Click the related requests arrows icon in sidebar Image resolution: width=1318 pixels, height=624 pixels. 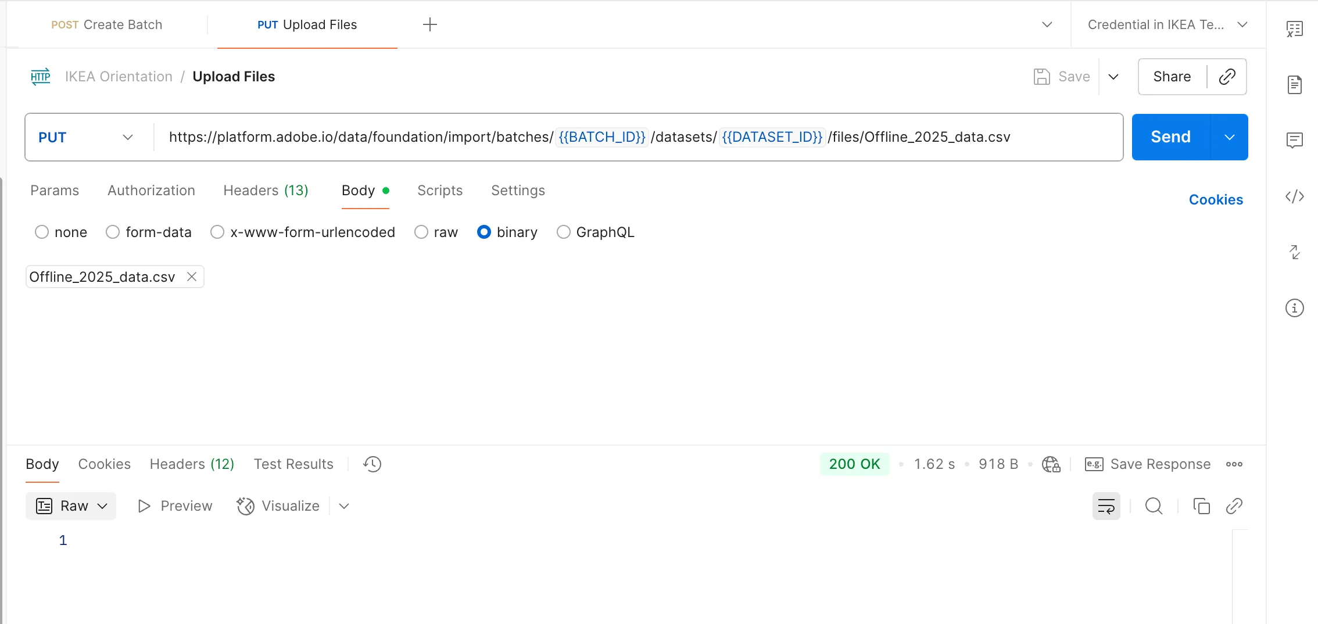pyautogui.click(x=1294, y=252)
